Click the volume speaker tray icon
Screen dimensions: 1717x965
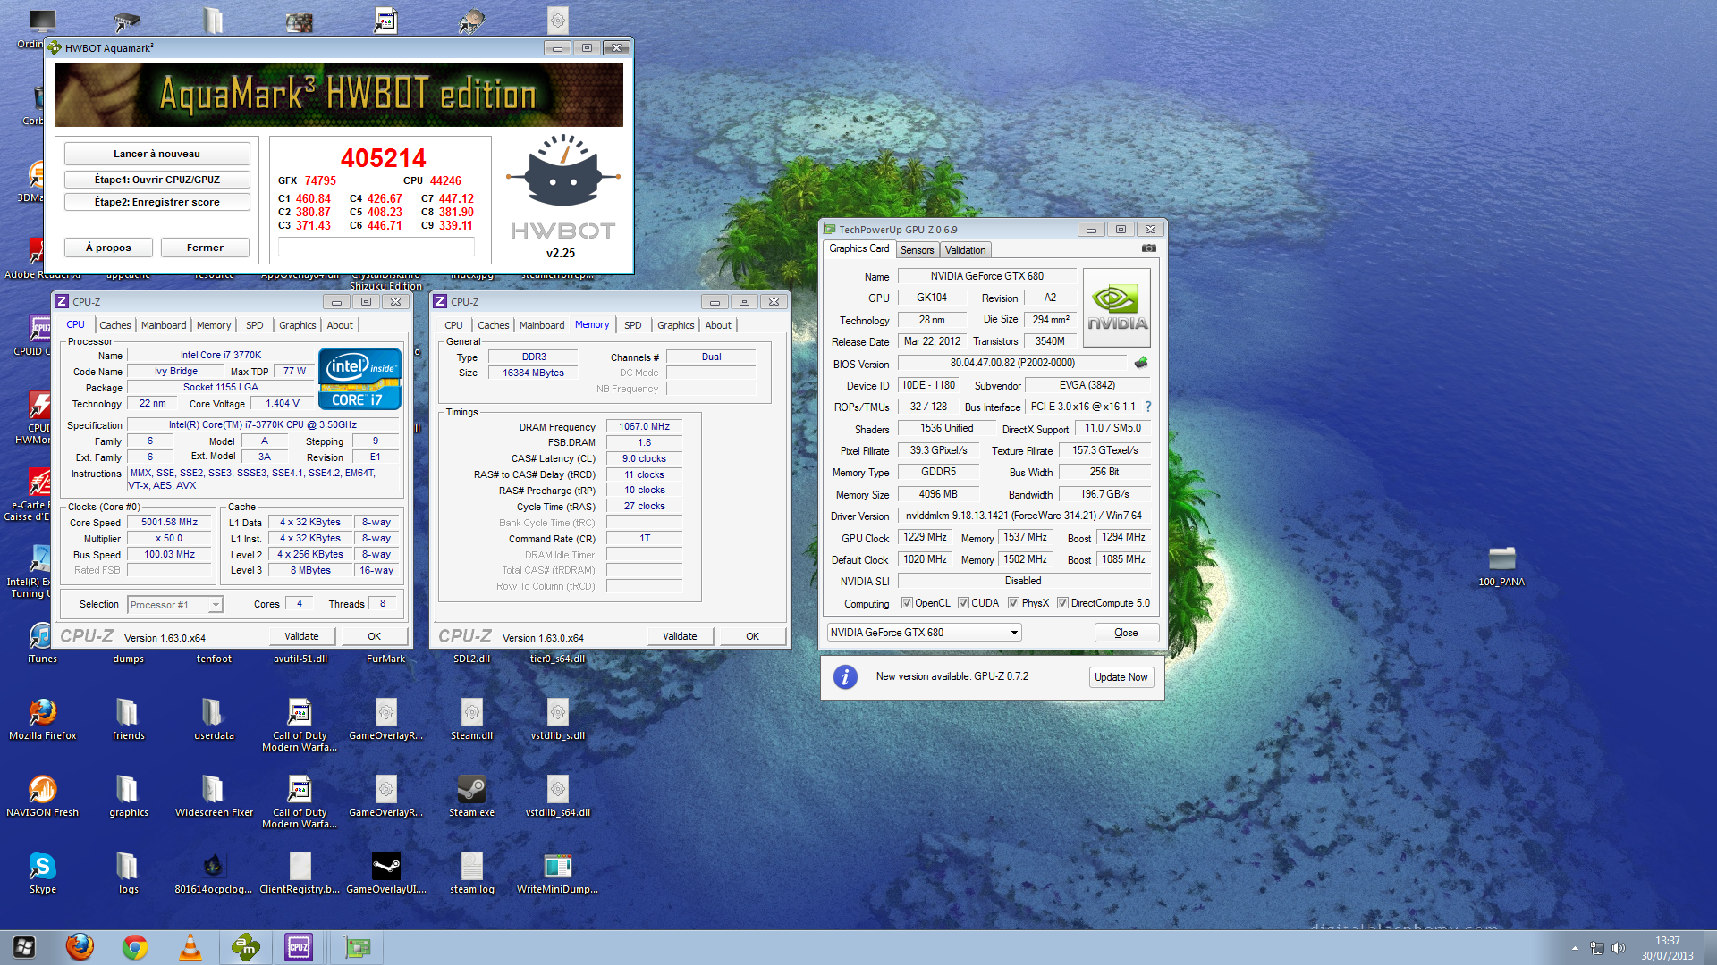(x=1618, y=948)
